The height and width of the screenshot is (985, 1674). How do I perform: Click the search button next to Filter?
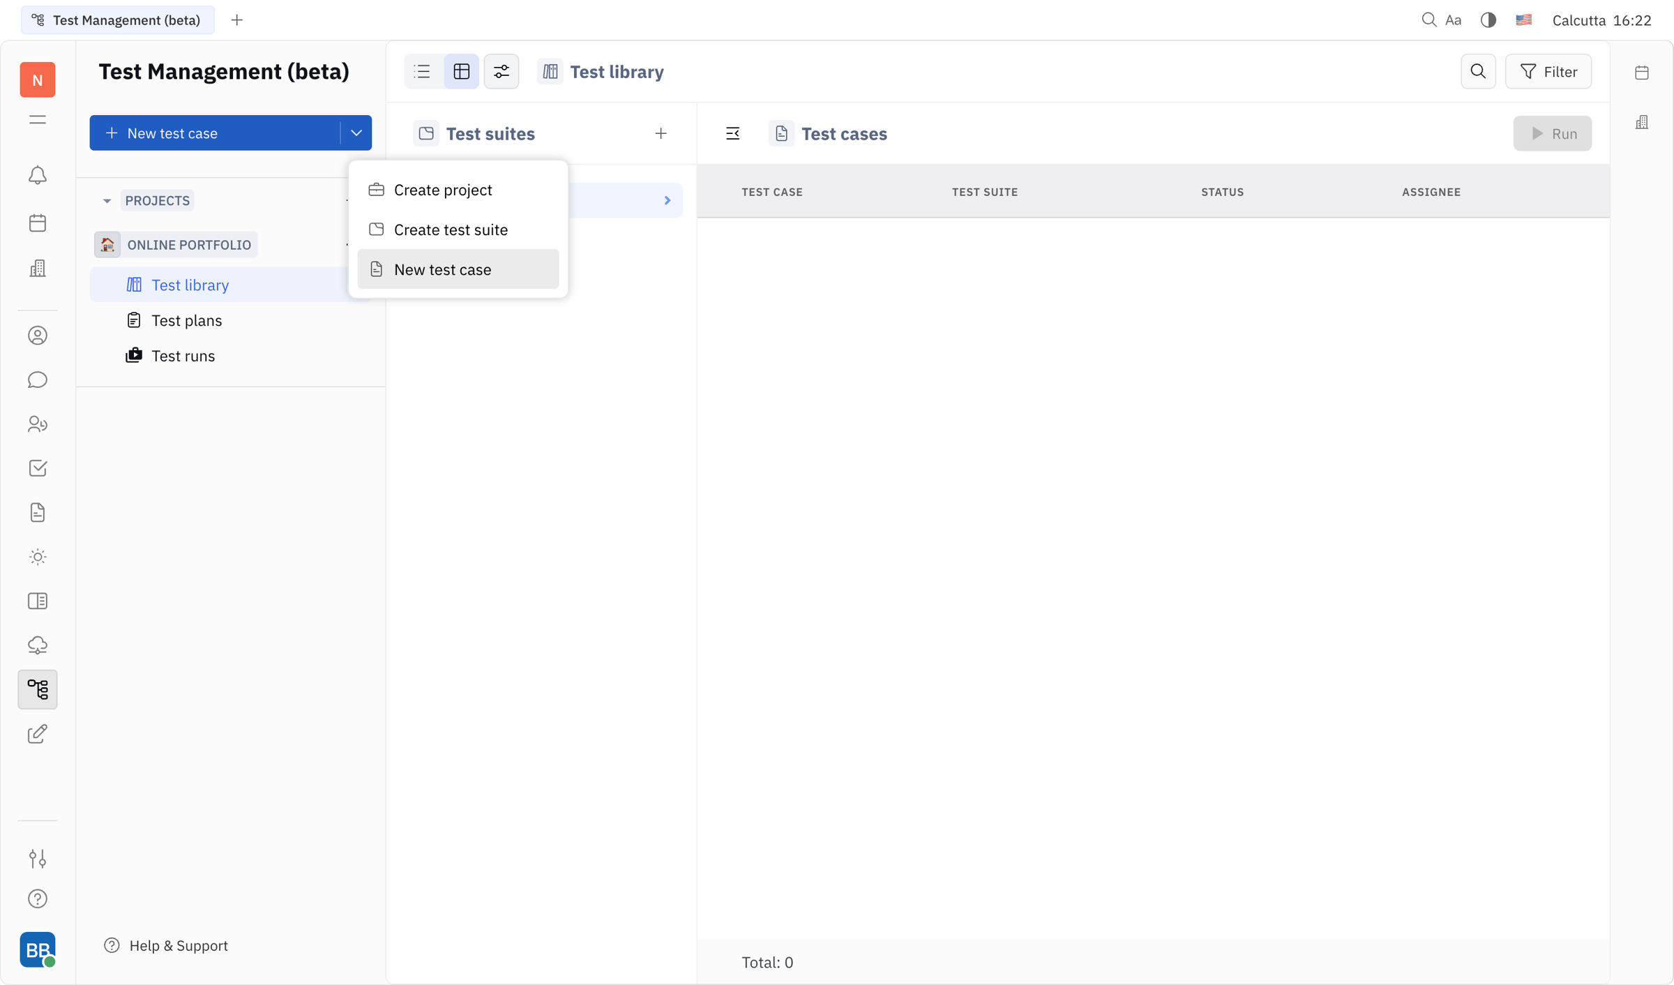click(1478, 71)
